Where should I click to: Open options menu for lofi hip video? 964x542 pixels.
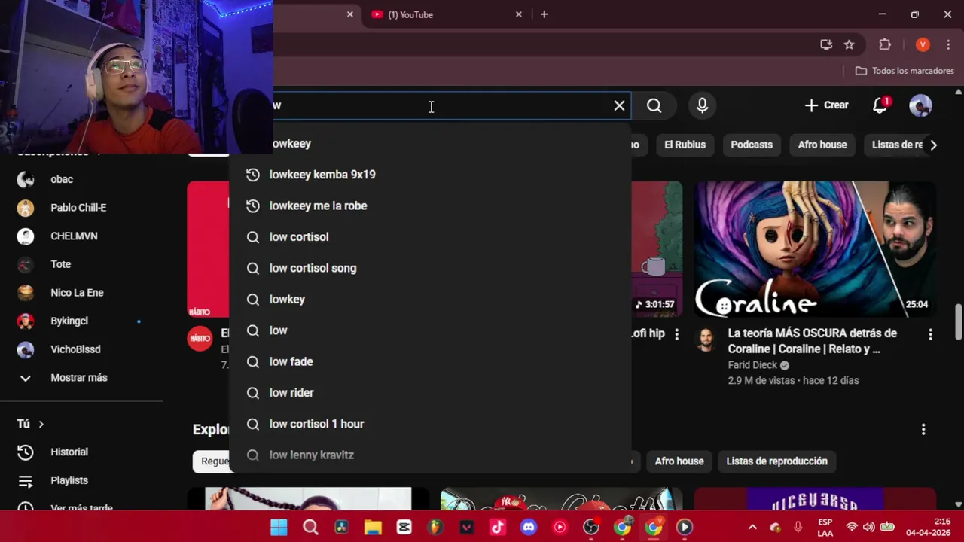click(676, 334)
